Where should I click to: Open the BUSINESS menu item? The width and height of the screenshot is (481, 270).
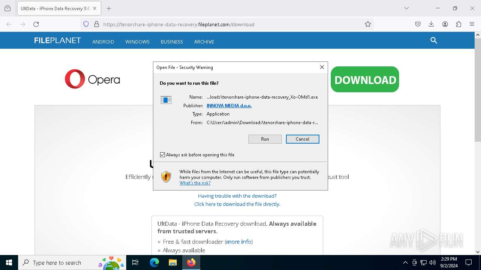tap(172, 42)
